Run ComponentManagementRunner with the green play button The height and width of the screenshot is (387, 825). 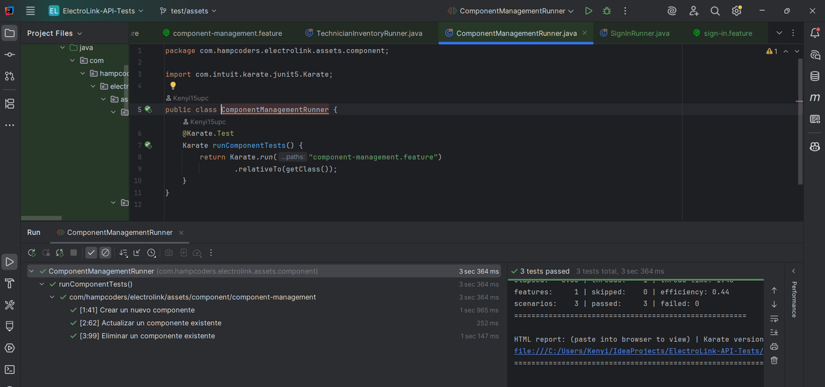coord(588,11)
